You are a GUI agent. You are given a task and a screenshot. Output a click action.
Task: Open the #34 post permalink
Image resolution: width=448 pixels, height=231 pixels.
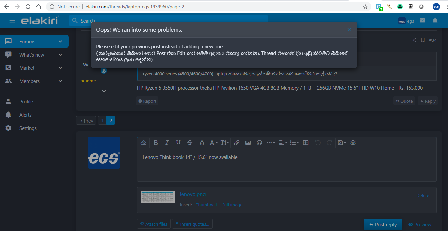pos(433,40)
